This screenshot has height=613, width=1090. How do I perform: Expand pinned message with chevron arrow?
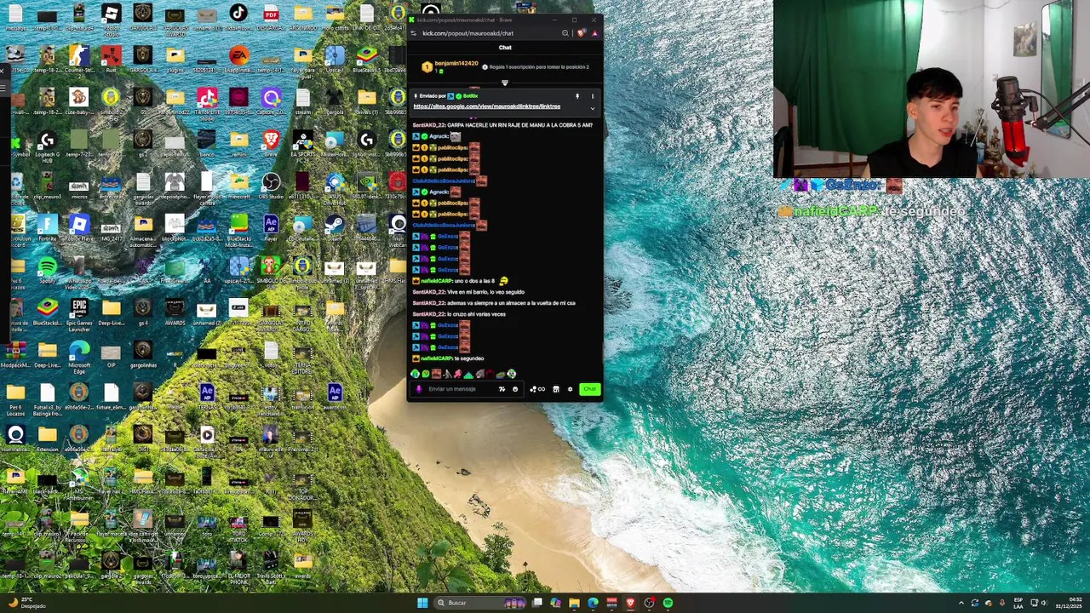click(593, 108)
